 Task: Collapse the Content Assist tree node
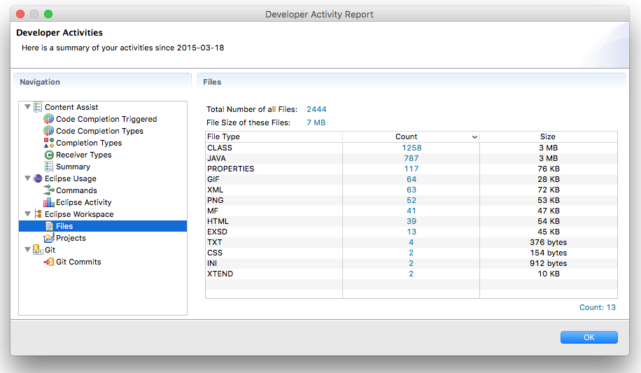(x=28, y=108)
